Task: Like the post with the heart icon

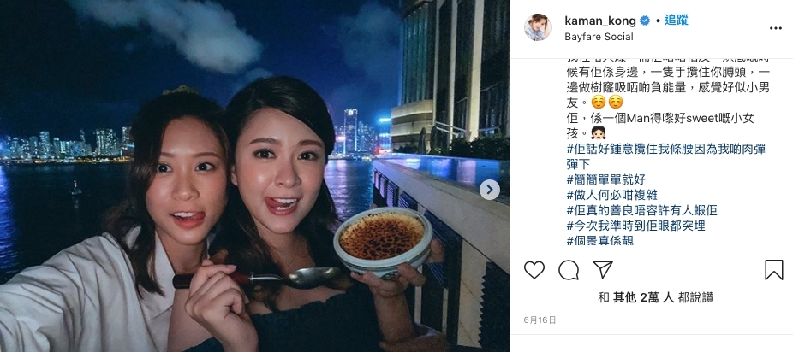Action: (x=534, y=270)
